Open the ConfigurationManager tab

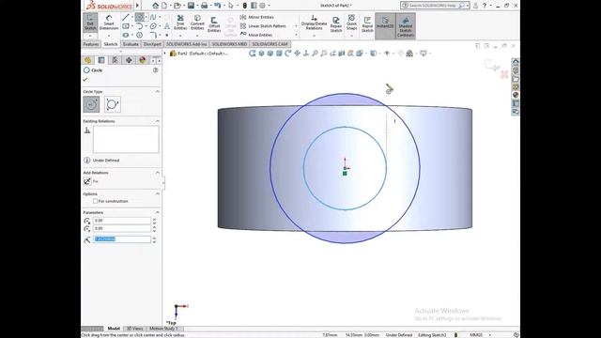point(115,60)
